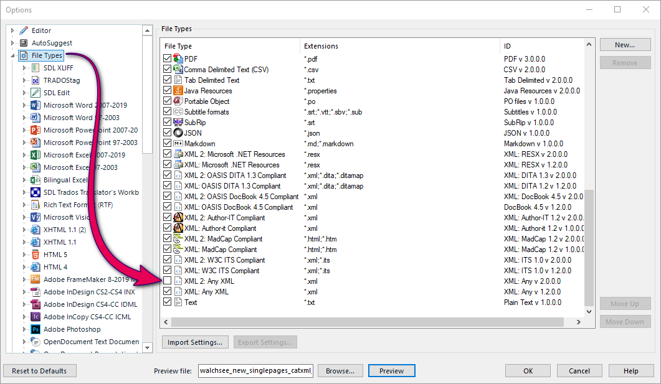This screenshot has height=384, width=661.
Task: Expand the Editor tree node
Action: point(13,30)
